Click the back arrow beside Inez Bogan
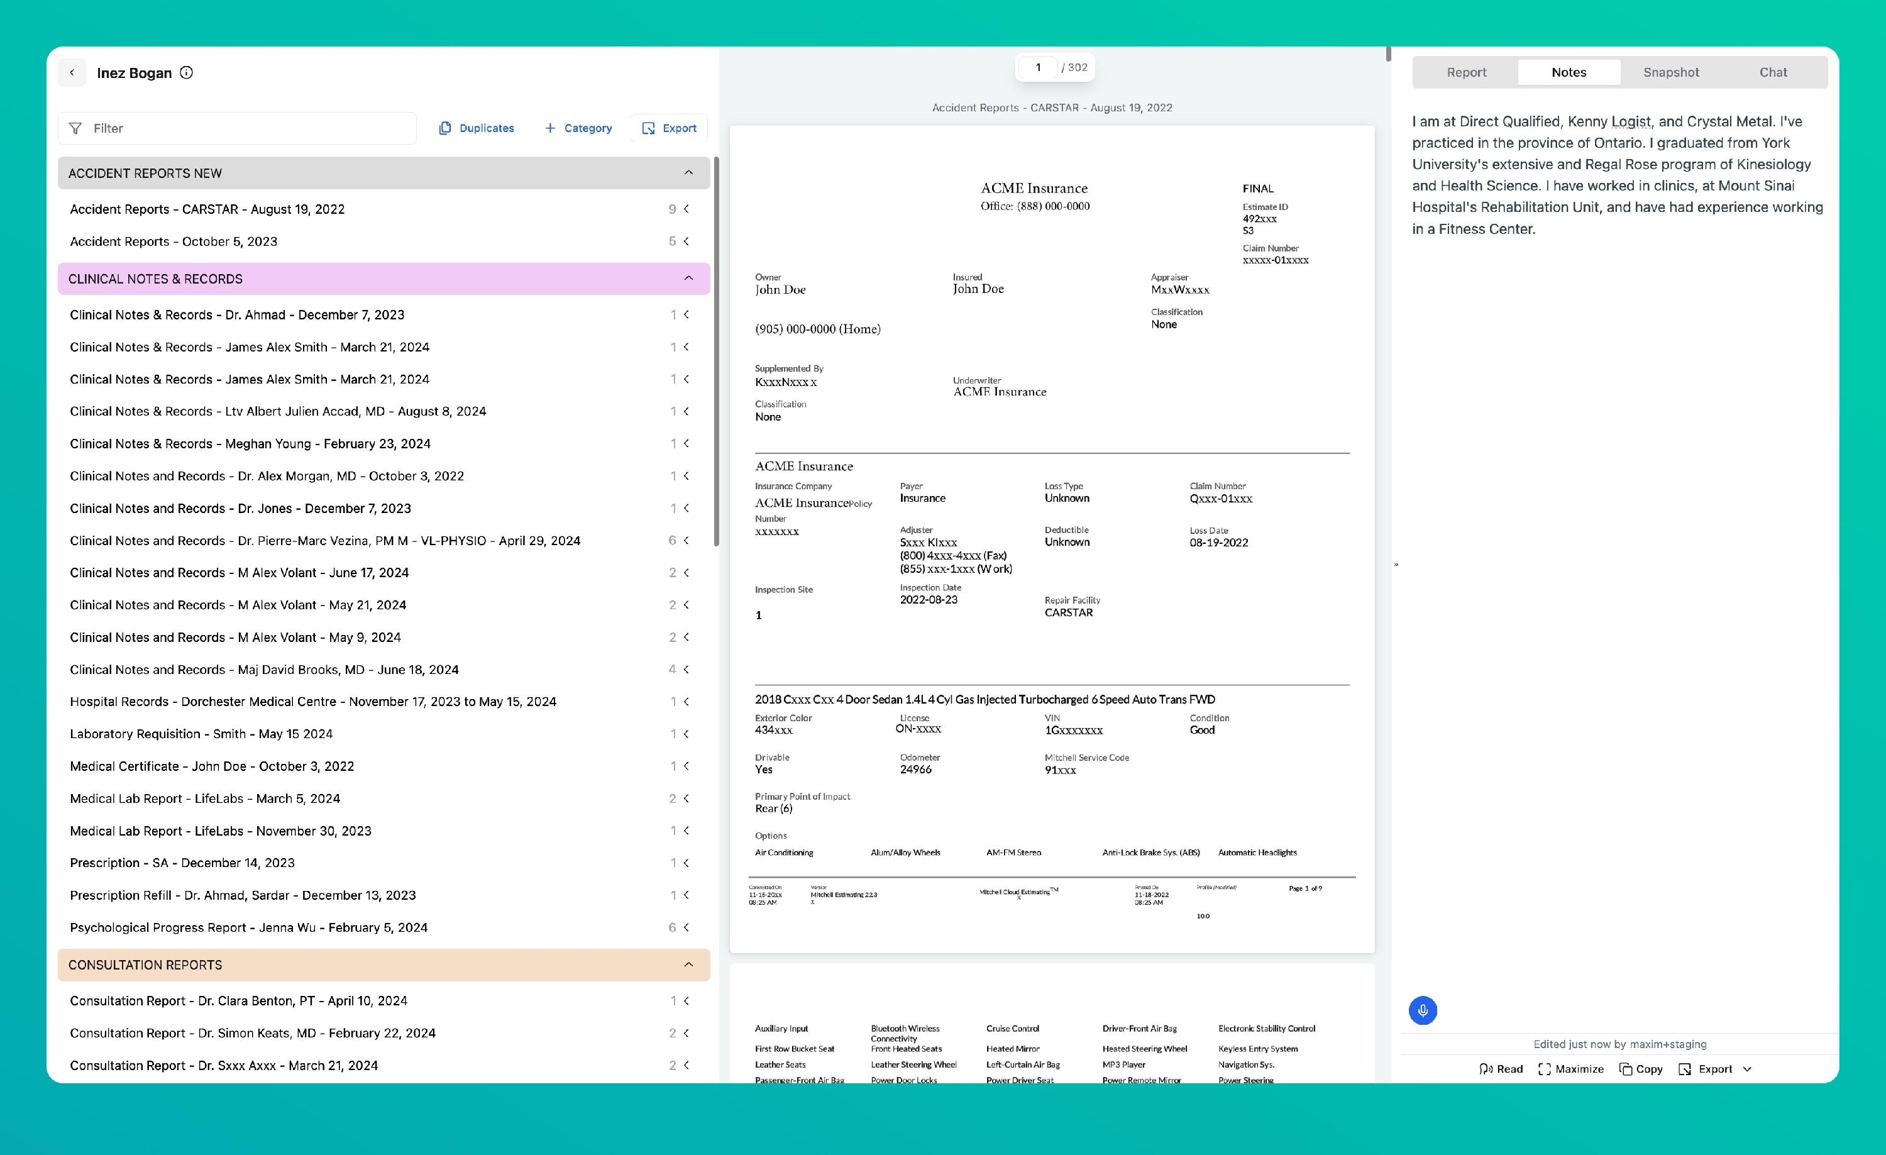This screenshot has width=1886, height=1155. (x=72, y=73)
